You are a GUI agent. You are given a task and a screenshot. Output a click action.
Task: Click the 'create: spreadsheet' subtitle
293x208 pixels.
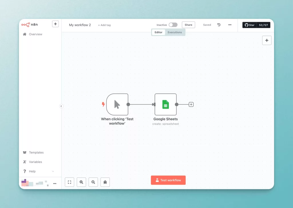tap(166, 124)
